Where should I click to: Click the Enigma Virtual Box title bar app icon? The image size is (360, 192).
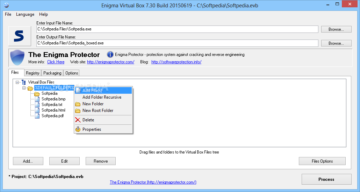6,5
